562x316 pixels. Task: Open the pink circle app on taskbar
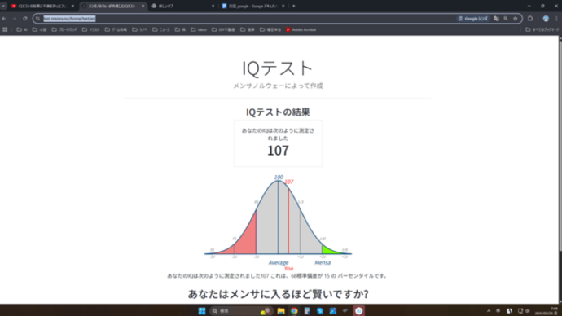pos(358,310)
